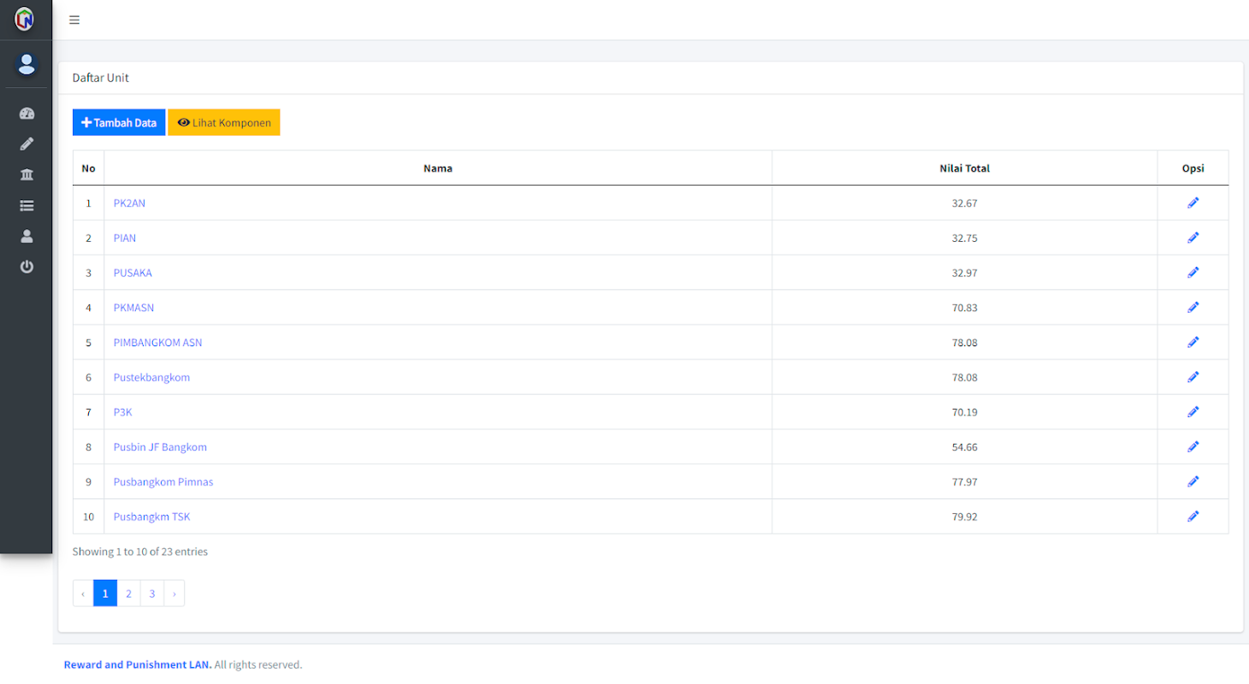Open the Pusbangkom Pimnas unit link
The width and height of the screenshot is (1249, 684).
point(163,481)
